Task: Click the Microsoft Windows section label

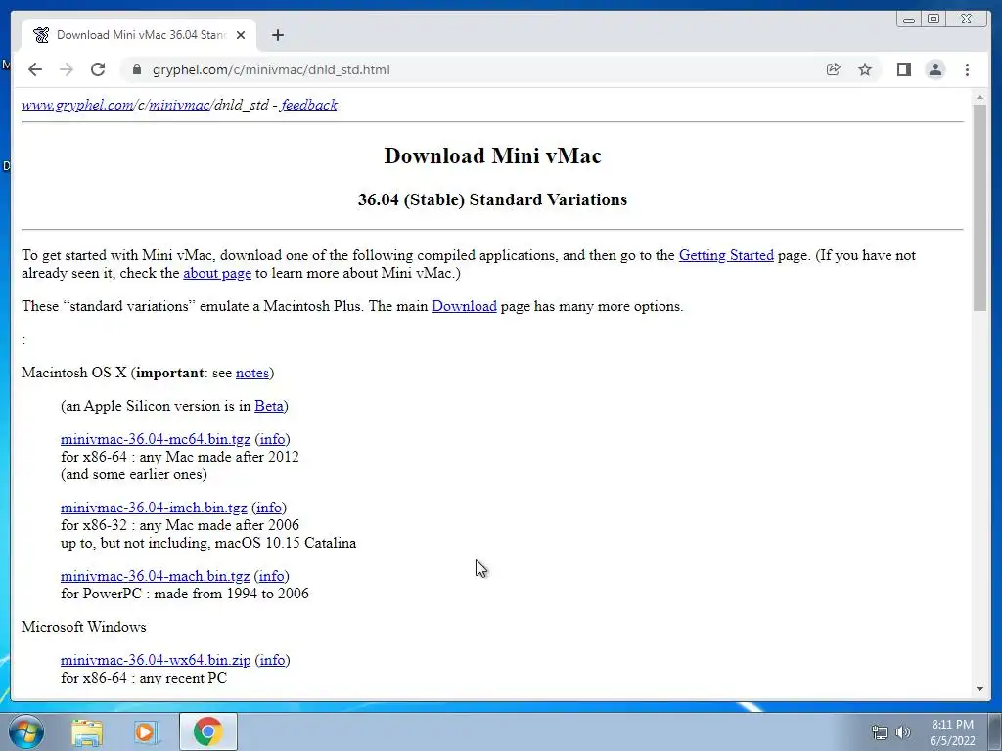Action: pyautogui.click(x=84, y=627)
